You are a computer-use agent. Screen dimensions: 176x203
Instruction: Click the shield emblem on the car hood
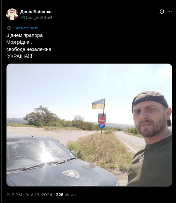point(71,173)
